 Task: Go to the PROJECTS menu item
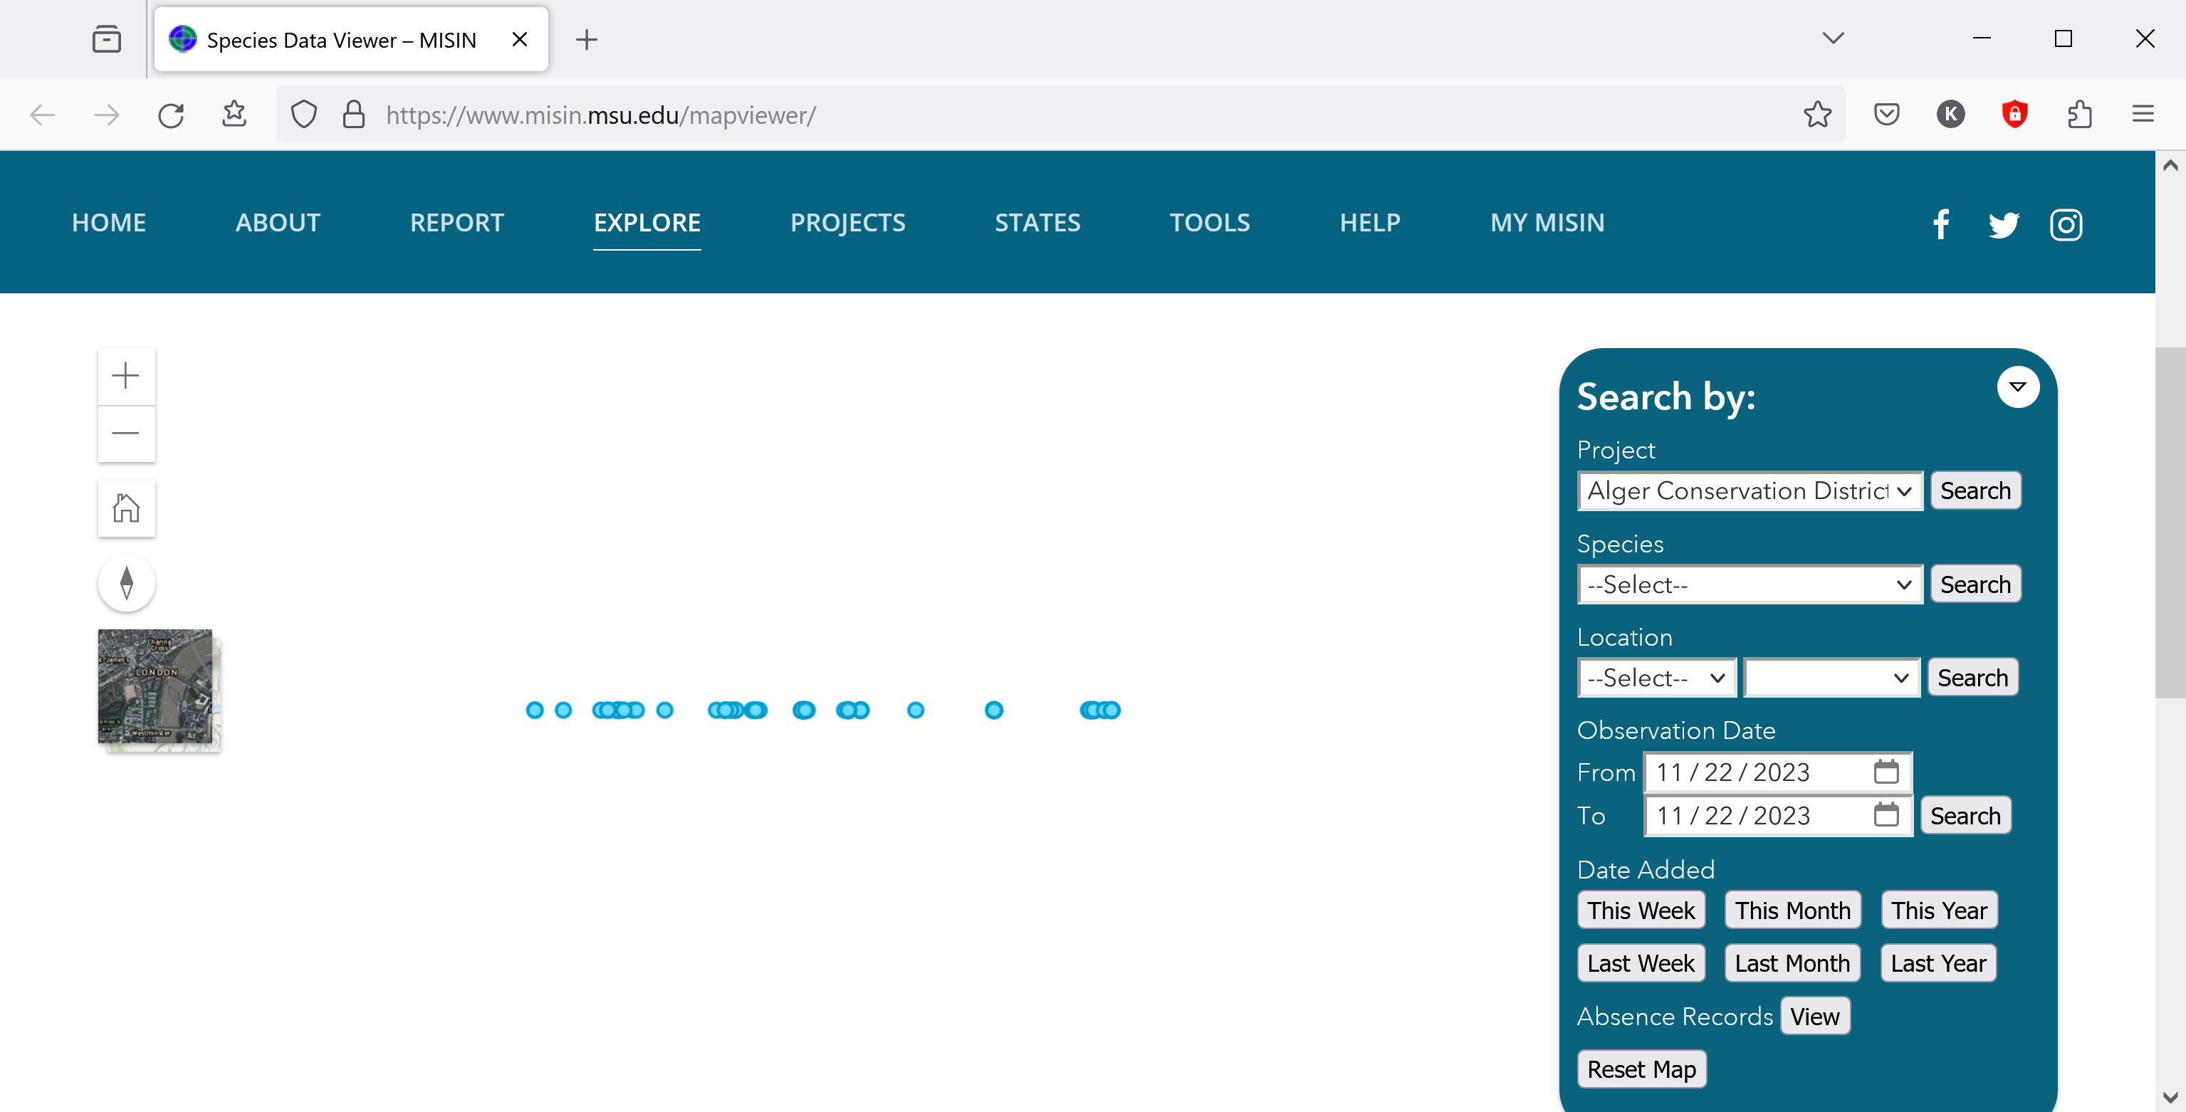(x=847, y=222)
